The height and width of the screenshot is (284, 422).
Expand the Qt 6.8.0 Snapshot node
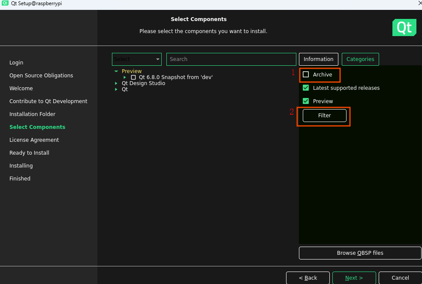tap(125, 77)
